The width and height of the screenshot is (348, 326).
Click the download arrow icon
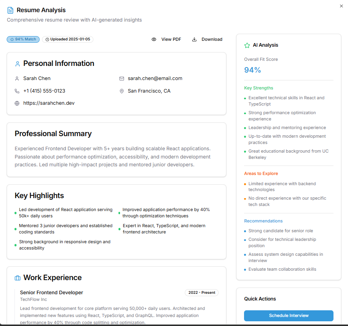coord(194,39)
